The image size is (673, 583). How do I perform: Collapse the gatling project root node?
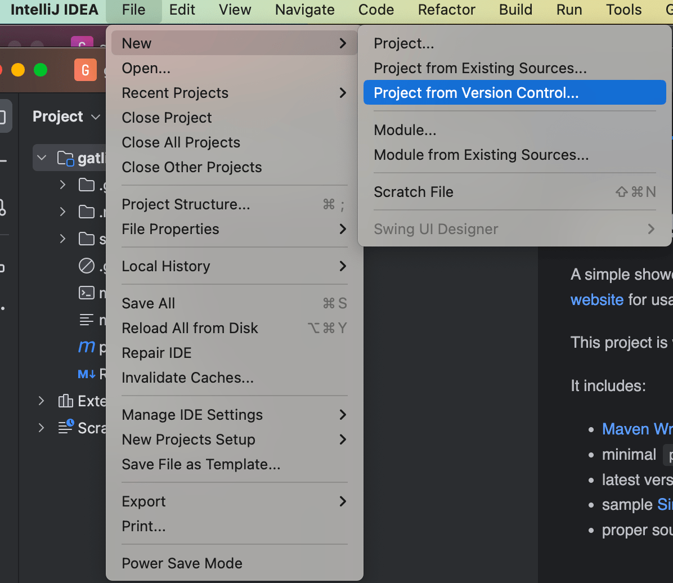pyautogui.click(x=41, y=158)
